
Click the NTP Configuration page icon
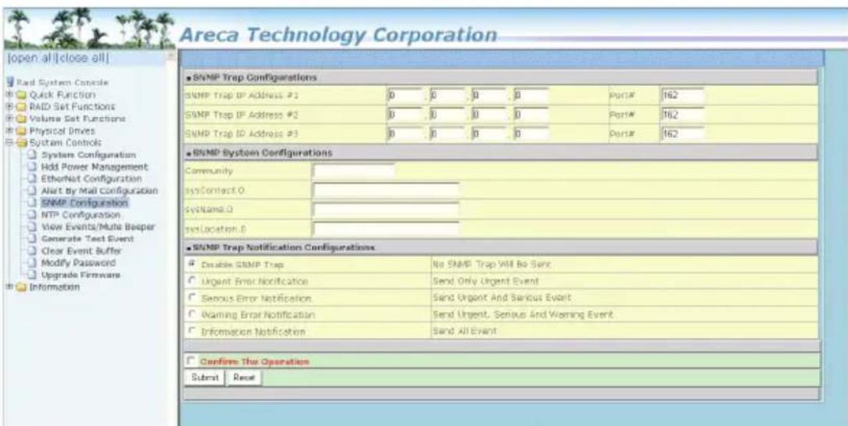coord(34,215)
